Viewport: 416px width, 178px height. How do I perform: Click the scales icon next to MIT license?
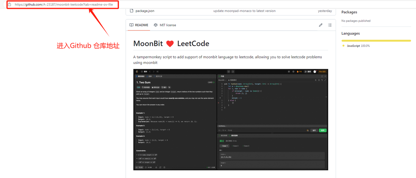tap(155, 25)
